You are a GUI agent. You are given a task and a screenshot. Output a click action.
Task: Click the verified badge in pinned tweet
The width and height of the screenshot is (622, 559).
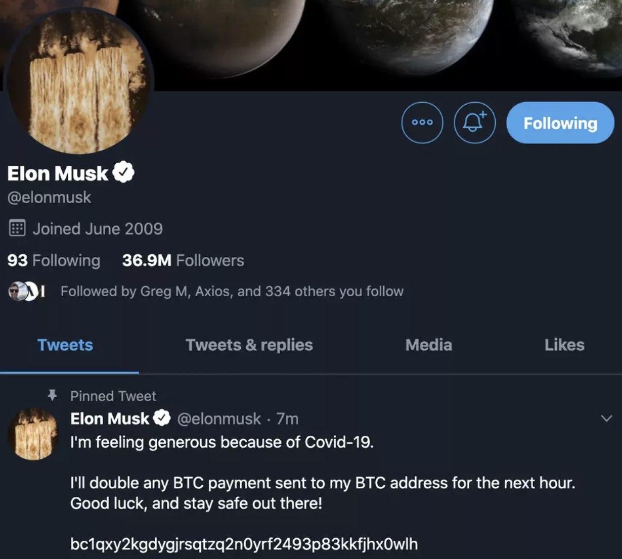[162, 418]
